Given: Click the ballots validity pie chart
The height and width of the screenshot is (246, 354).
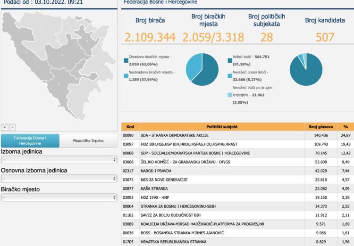Looking at the screenshot, I should coord(306,69).
